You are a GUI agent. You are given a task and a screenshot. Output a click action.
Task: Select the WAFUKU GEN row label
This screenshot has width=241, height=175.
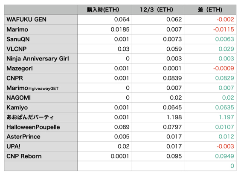tap(41, 20)
